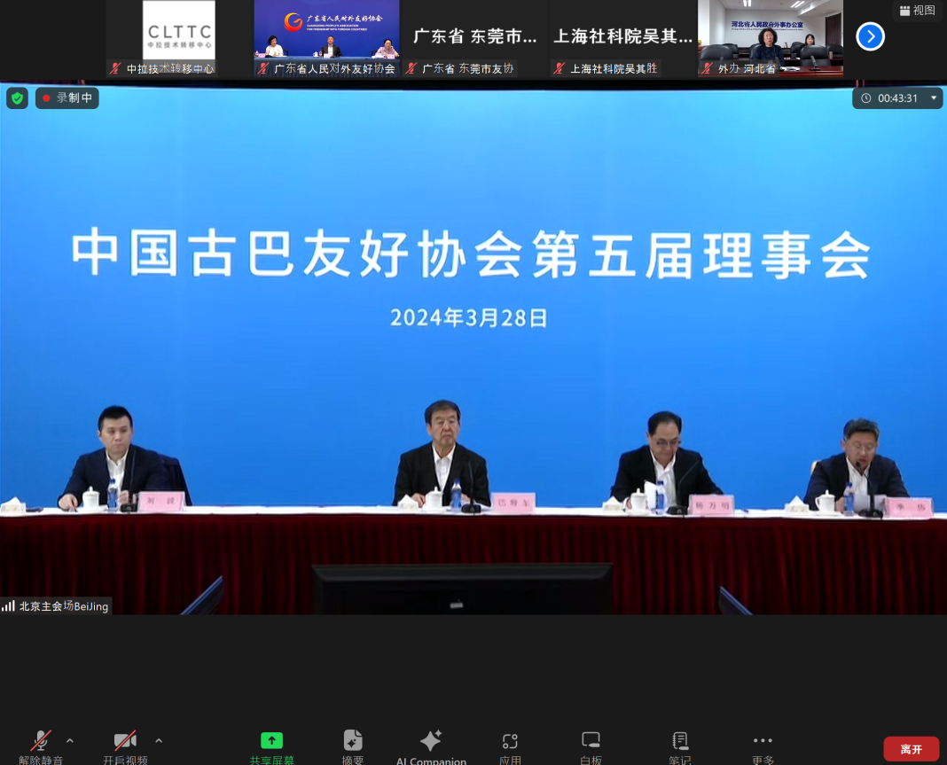
Task: Click the 更多 more options icon
Action: [762, 740]
